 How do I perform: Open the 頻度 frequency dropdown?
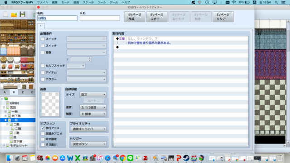[x=93, y=114]
